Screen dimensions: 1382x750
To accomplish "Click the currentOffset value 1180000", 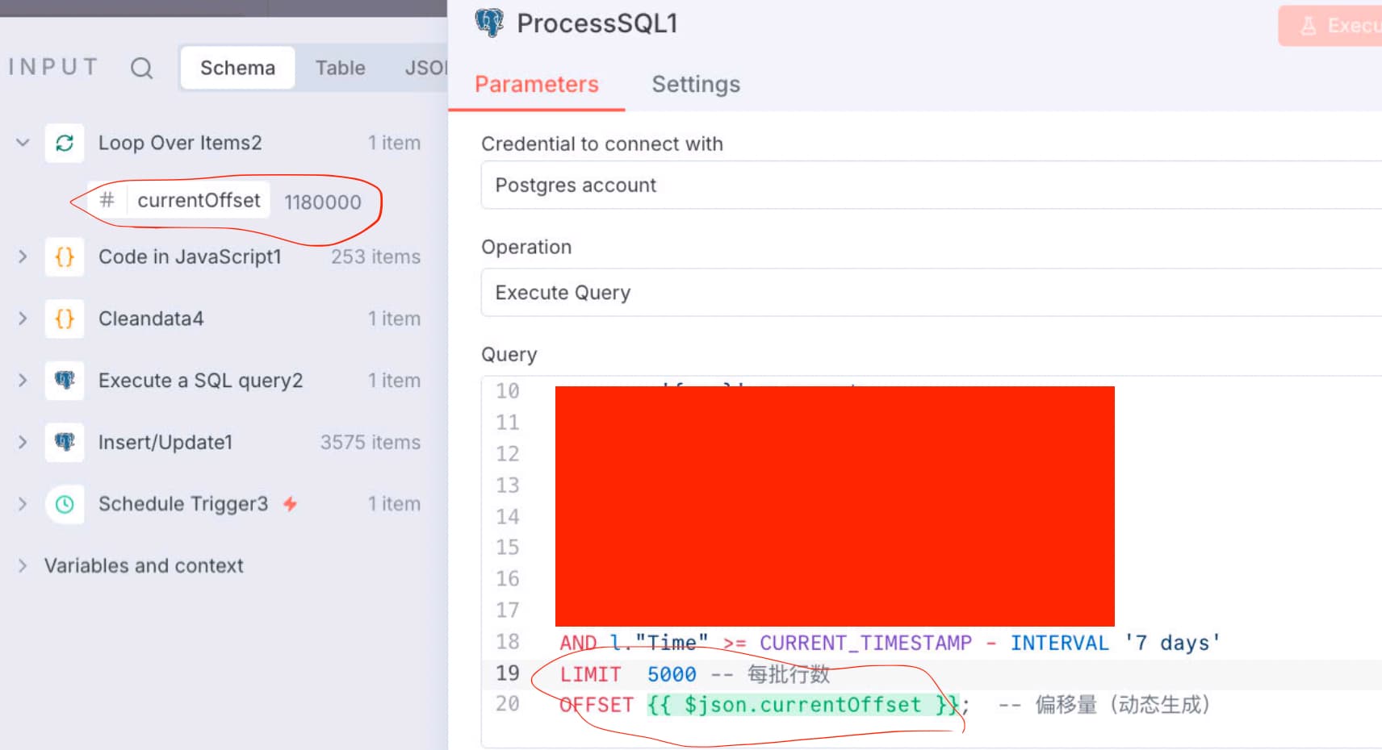I will point(322,202).
